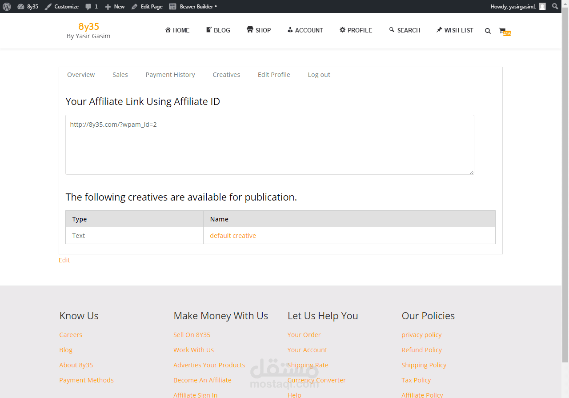Screen dimensions: 569x398
Task: Open the Payment Methods footer link
Action: [86, 380]
